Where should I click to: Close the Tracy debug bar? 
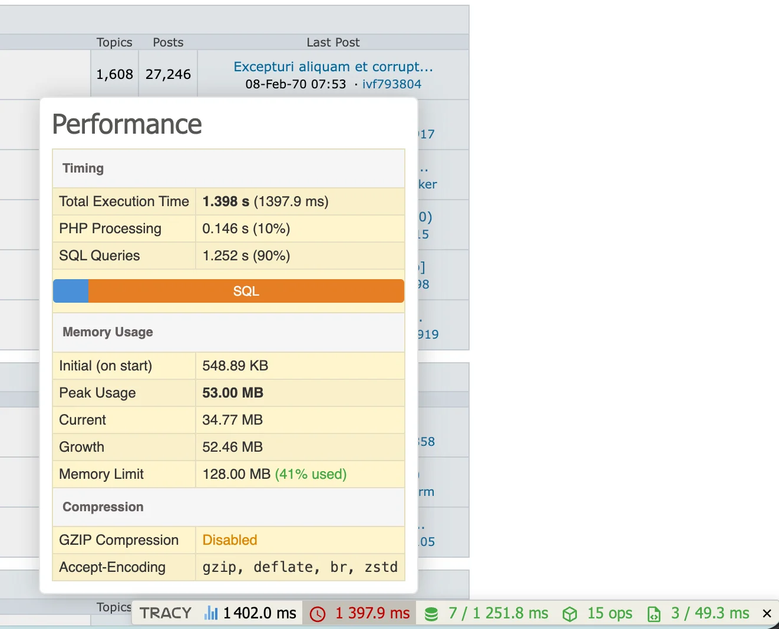click(x=767, y=614)
